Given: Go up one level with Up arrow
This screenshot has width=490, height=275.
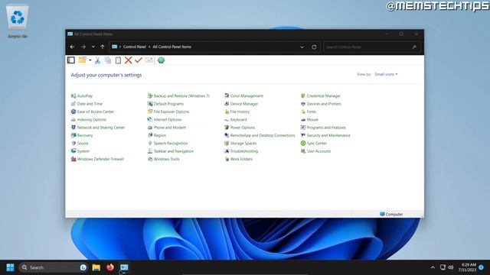Looking at the screenshot, I should (103, 47).
